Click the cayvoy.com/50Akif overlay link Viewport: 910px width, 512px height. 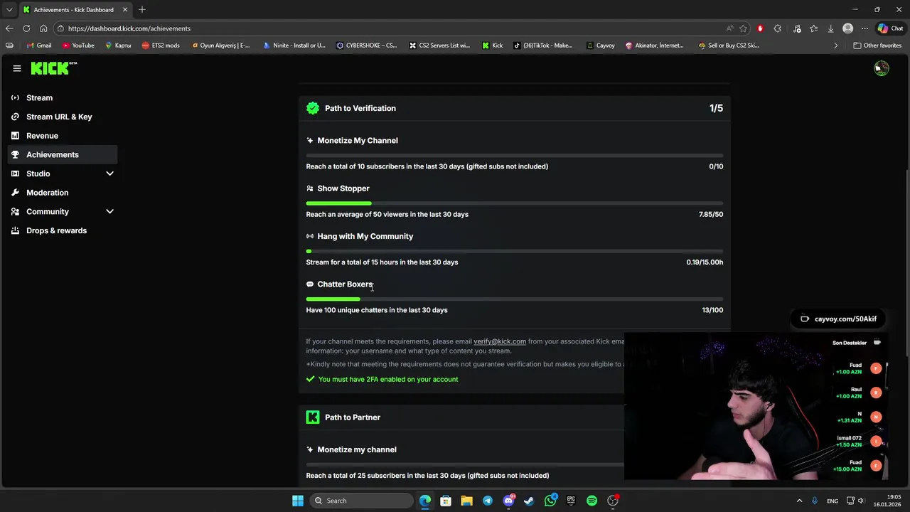coord(838,319)
